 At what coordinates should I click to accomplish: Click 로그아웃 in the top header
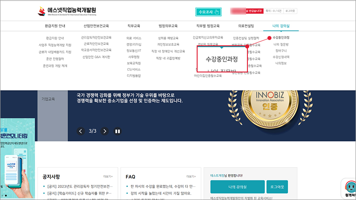[x=290, y=11]
